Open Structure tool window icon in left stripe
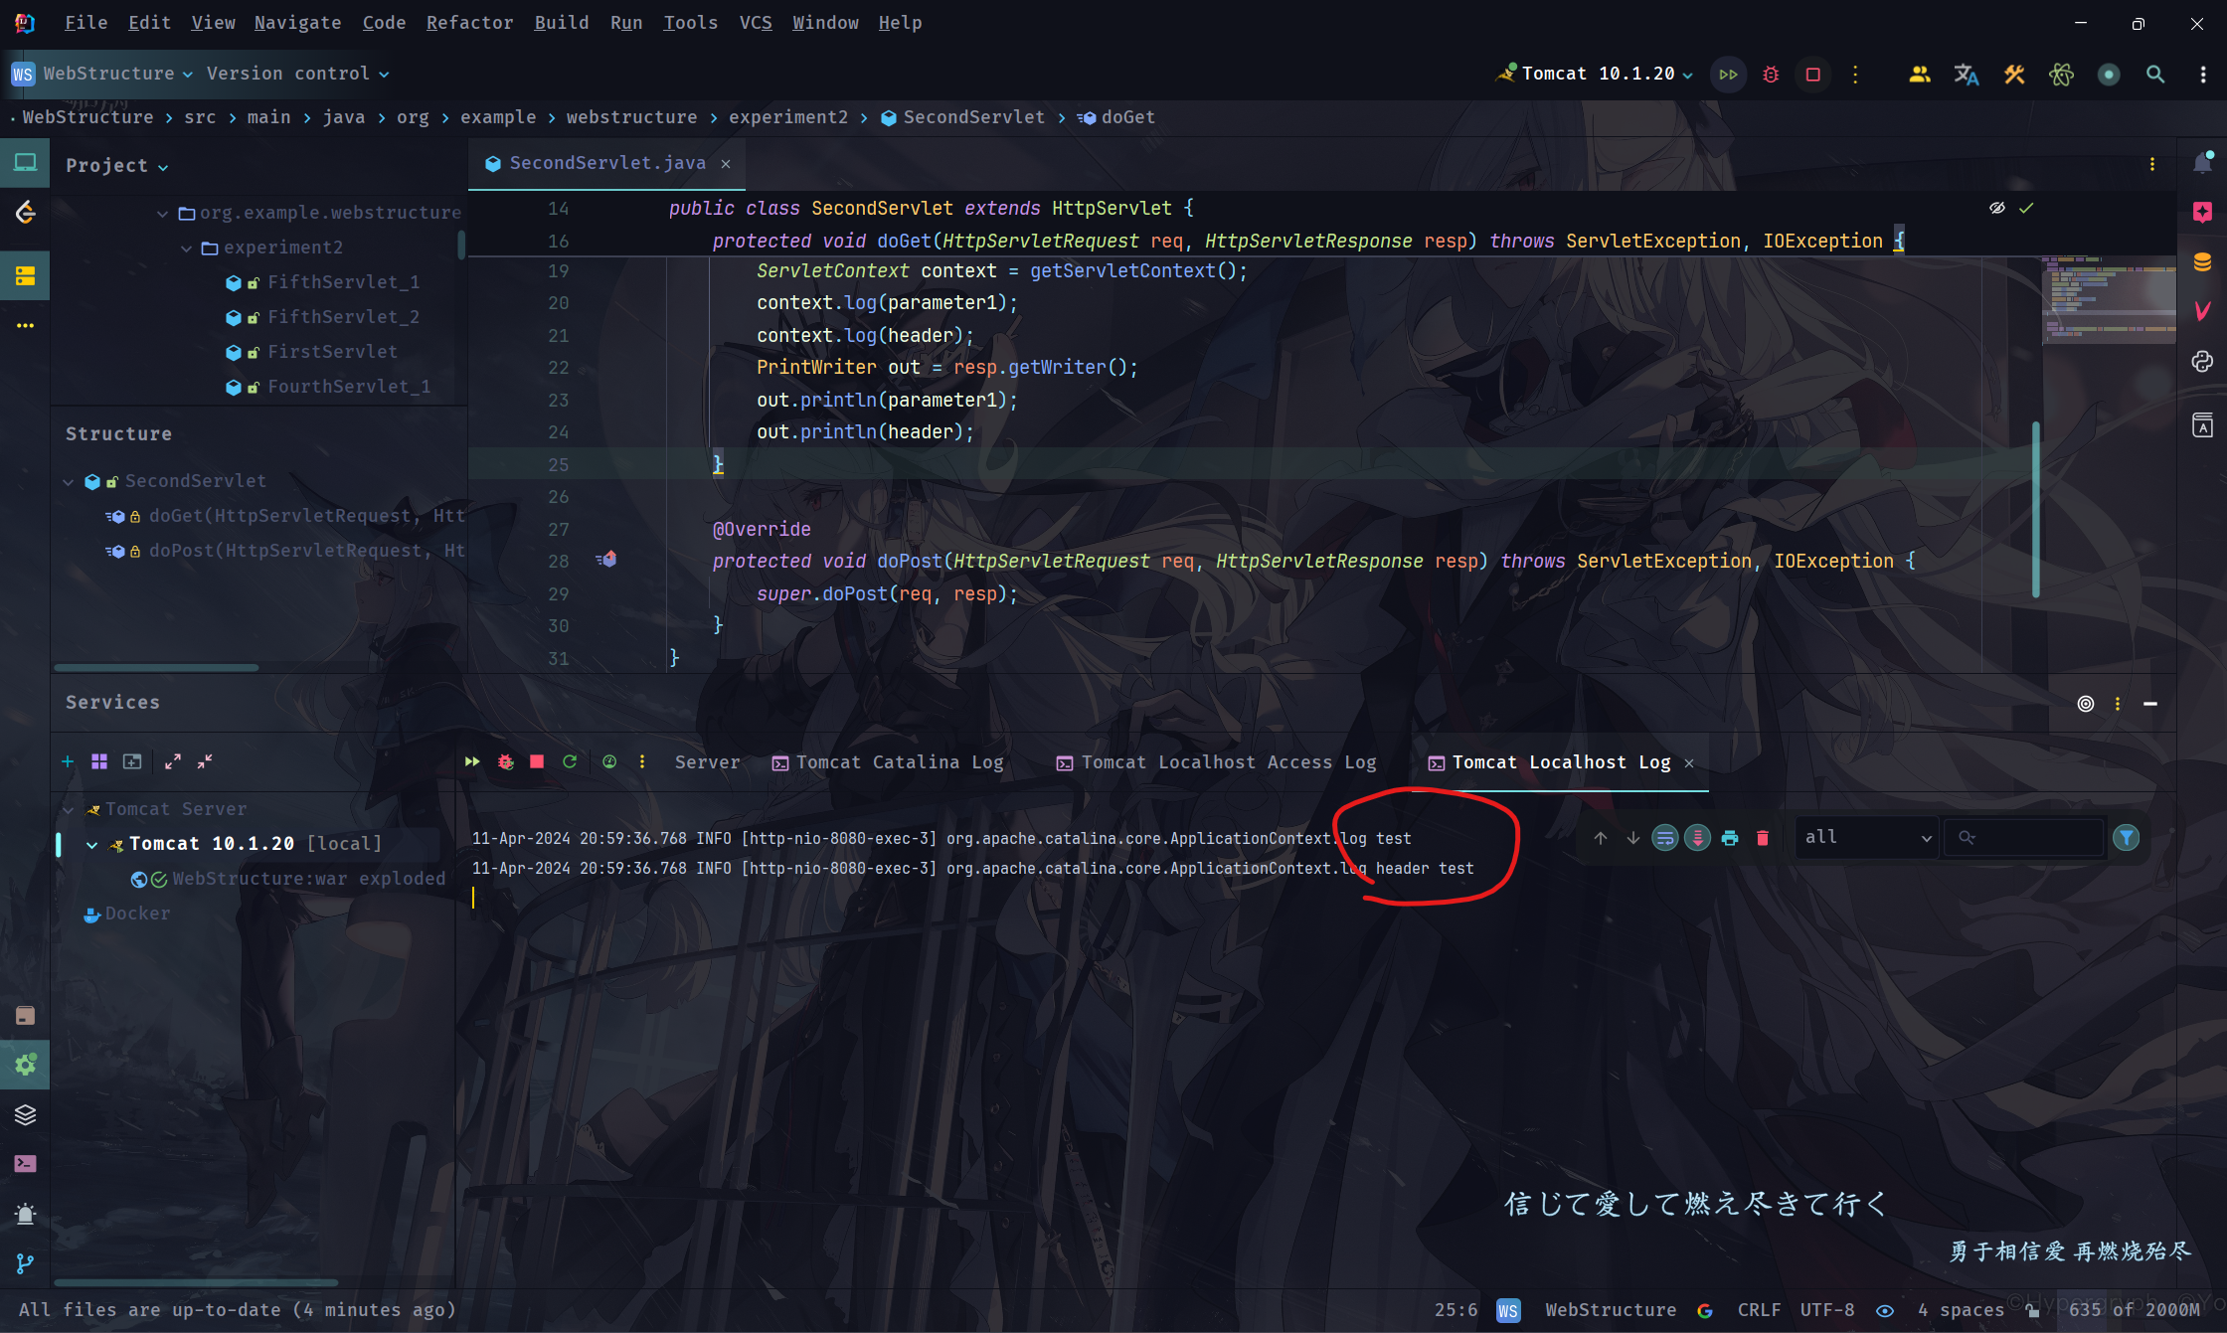The width and height of the screenshot is (2227, 1333). [25, 276]
